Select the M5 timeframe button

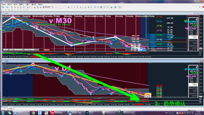coord(6,10)
